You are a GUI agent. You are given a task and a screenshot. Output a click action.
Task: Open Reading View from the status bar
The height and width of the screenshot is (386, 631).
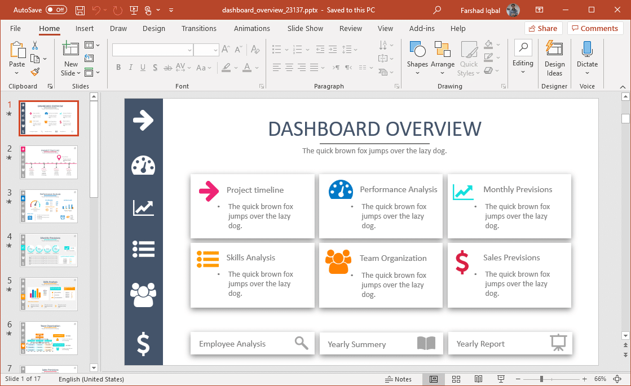point(478,379)
